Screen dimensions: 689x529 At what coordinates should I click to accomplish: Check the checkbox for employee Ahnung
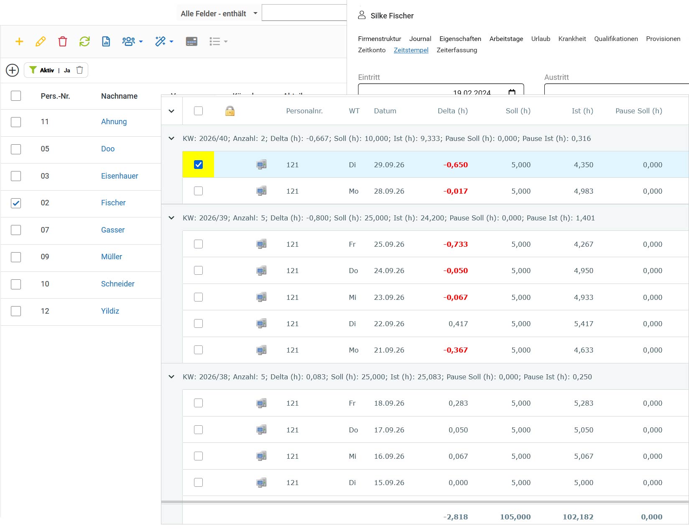pos(16,122)
